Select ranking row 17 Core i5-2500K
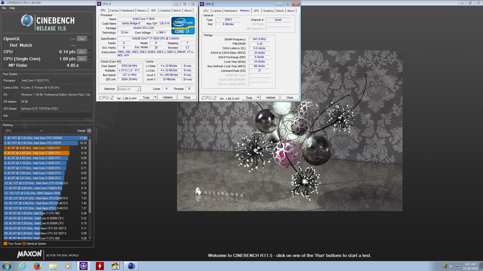This screenshot has height=271, width=483. coord(46,218)
